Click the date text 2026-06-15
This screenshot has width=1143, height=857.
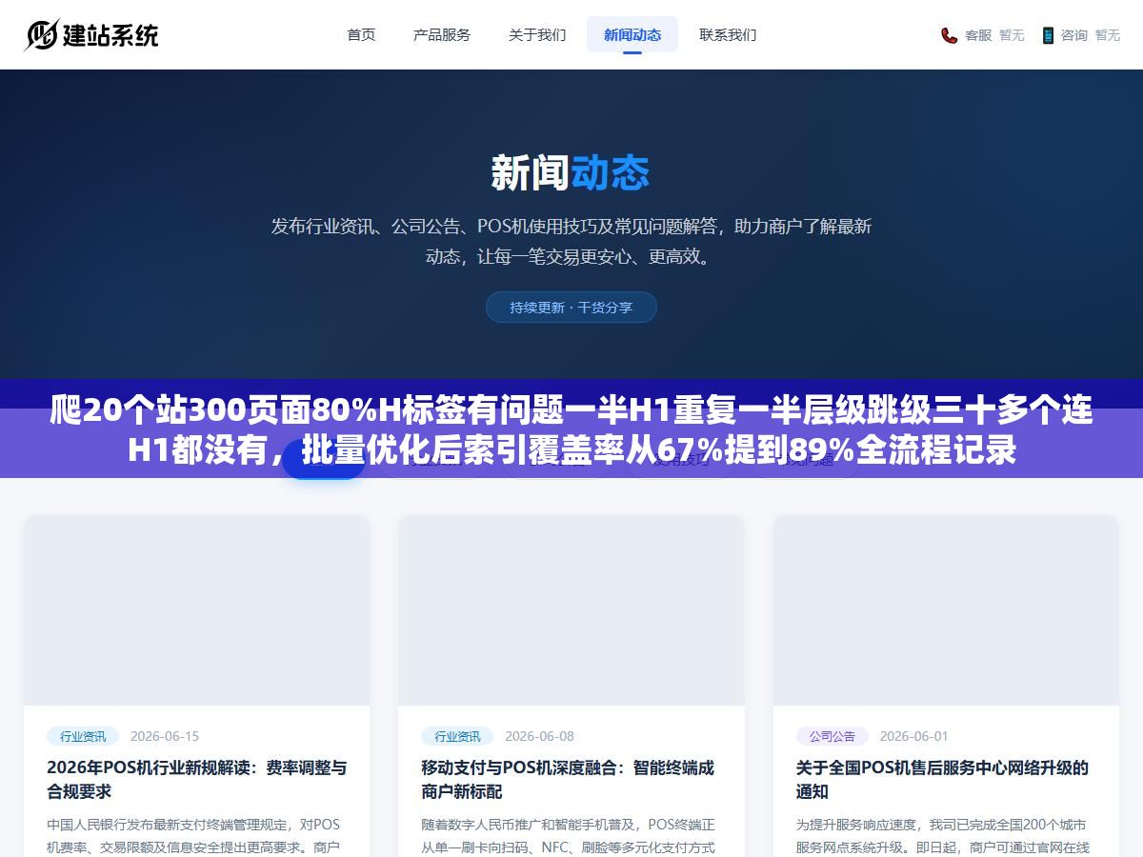coord(165,736)
